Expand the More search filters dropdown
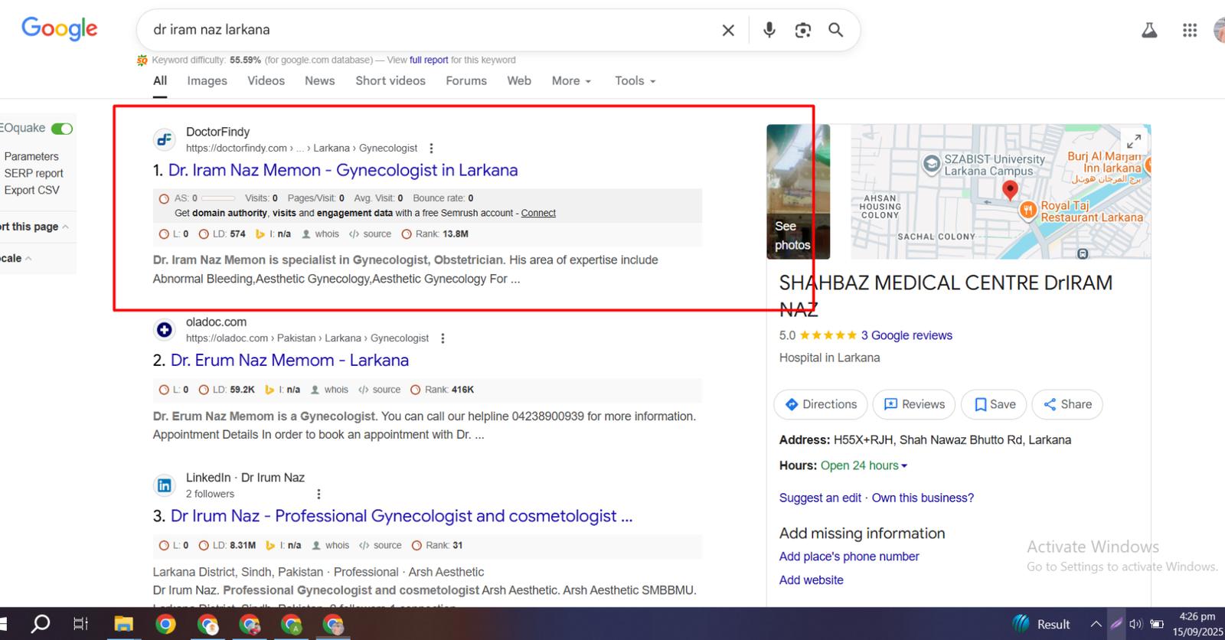Viewport: 1225px width, 640px height. tap(571, 81)
